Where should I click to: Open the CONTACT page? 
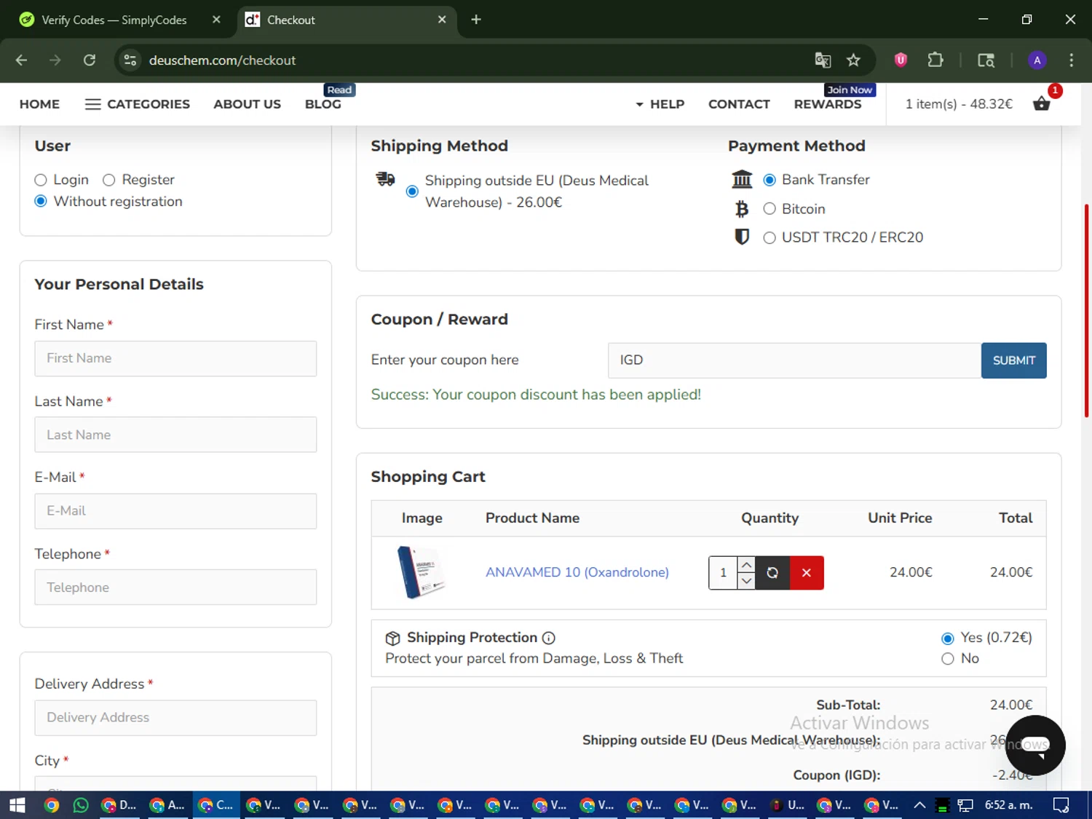pos(739,104)
